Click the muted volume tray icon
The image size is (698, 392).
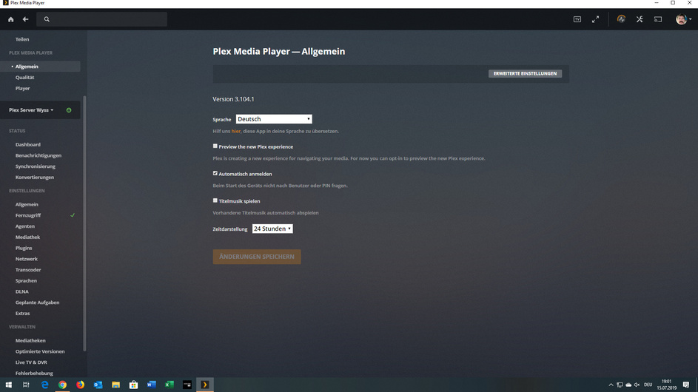(x=637, y=385)
